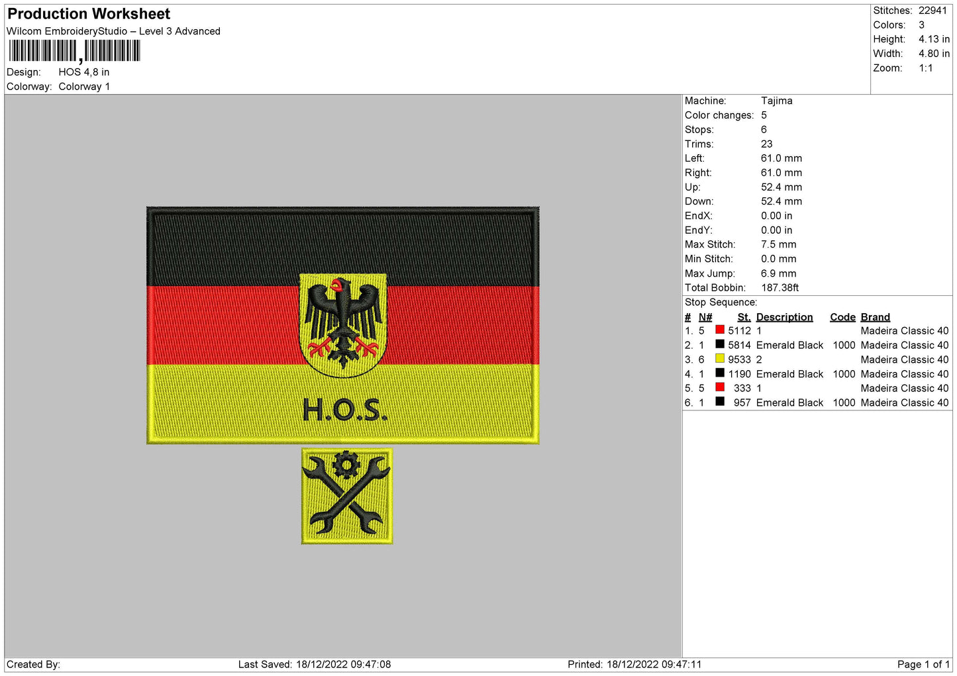Click the 'N#' column header
957x676 pixels.
(705, 317)
